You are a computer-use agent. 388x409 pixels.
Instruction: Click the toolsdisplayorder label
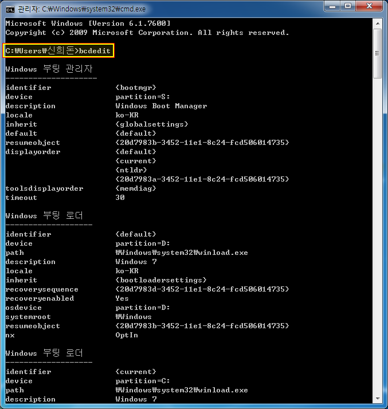44,188
